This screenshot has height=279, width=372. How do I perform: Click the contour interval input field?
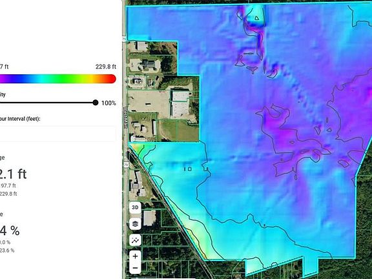pyautogui.click(x=57, y=134)
